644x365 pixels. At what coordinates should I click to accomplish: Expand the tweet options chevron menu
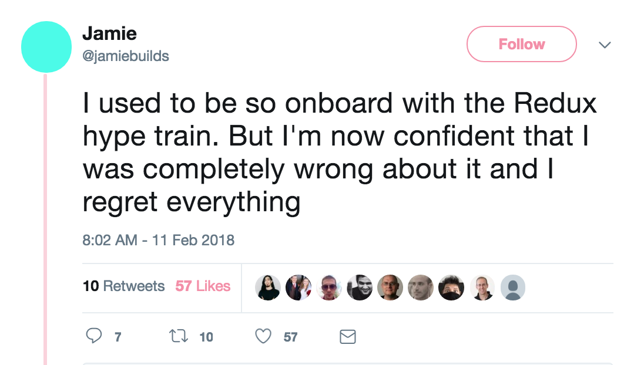point(604,45)
